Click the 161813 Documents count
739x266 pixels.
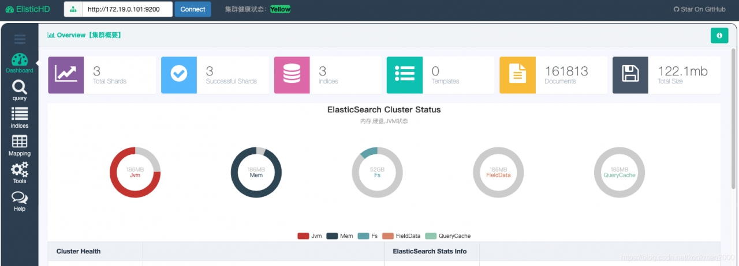click(x=566, y=71)
